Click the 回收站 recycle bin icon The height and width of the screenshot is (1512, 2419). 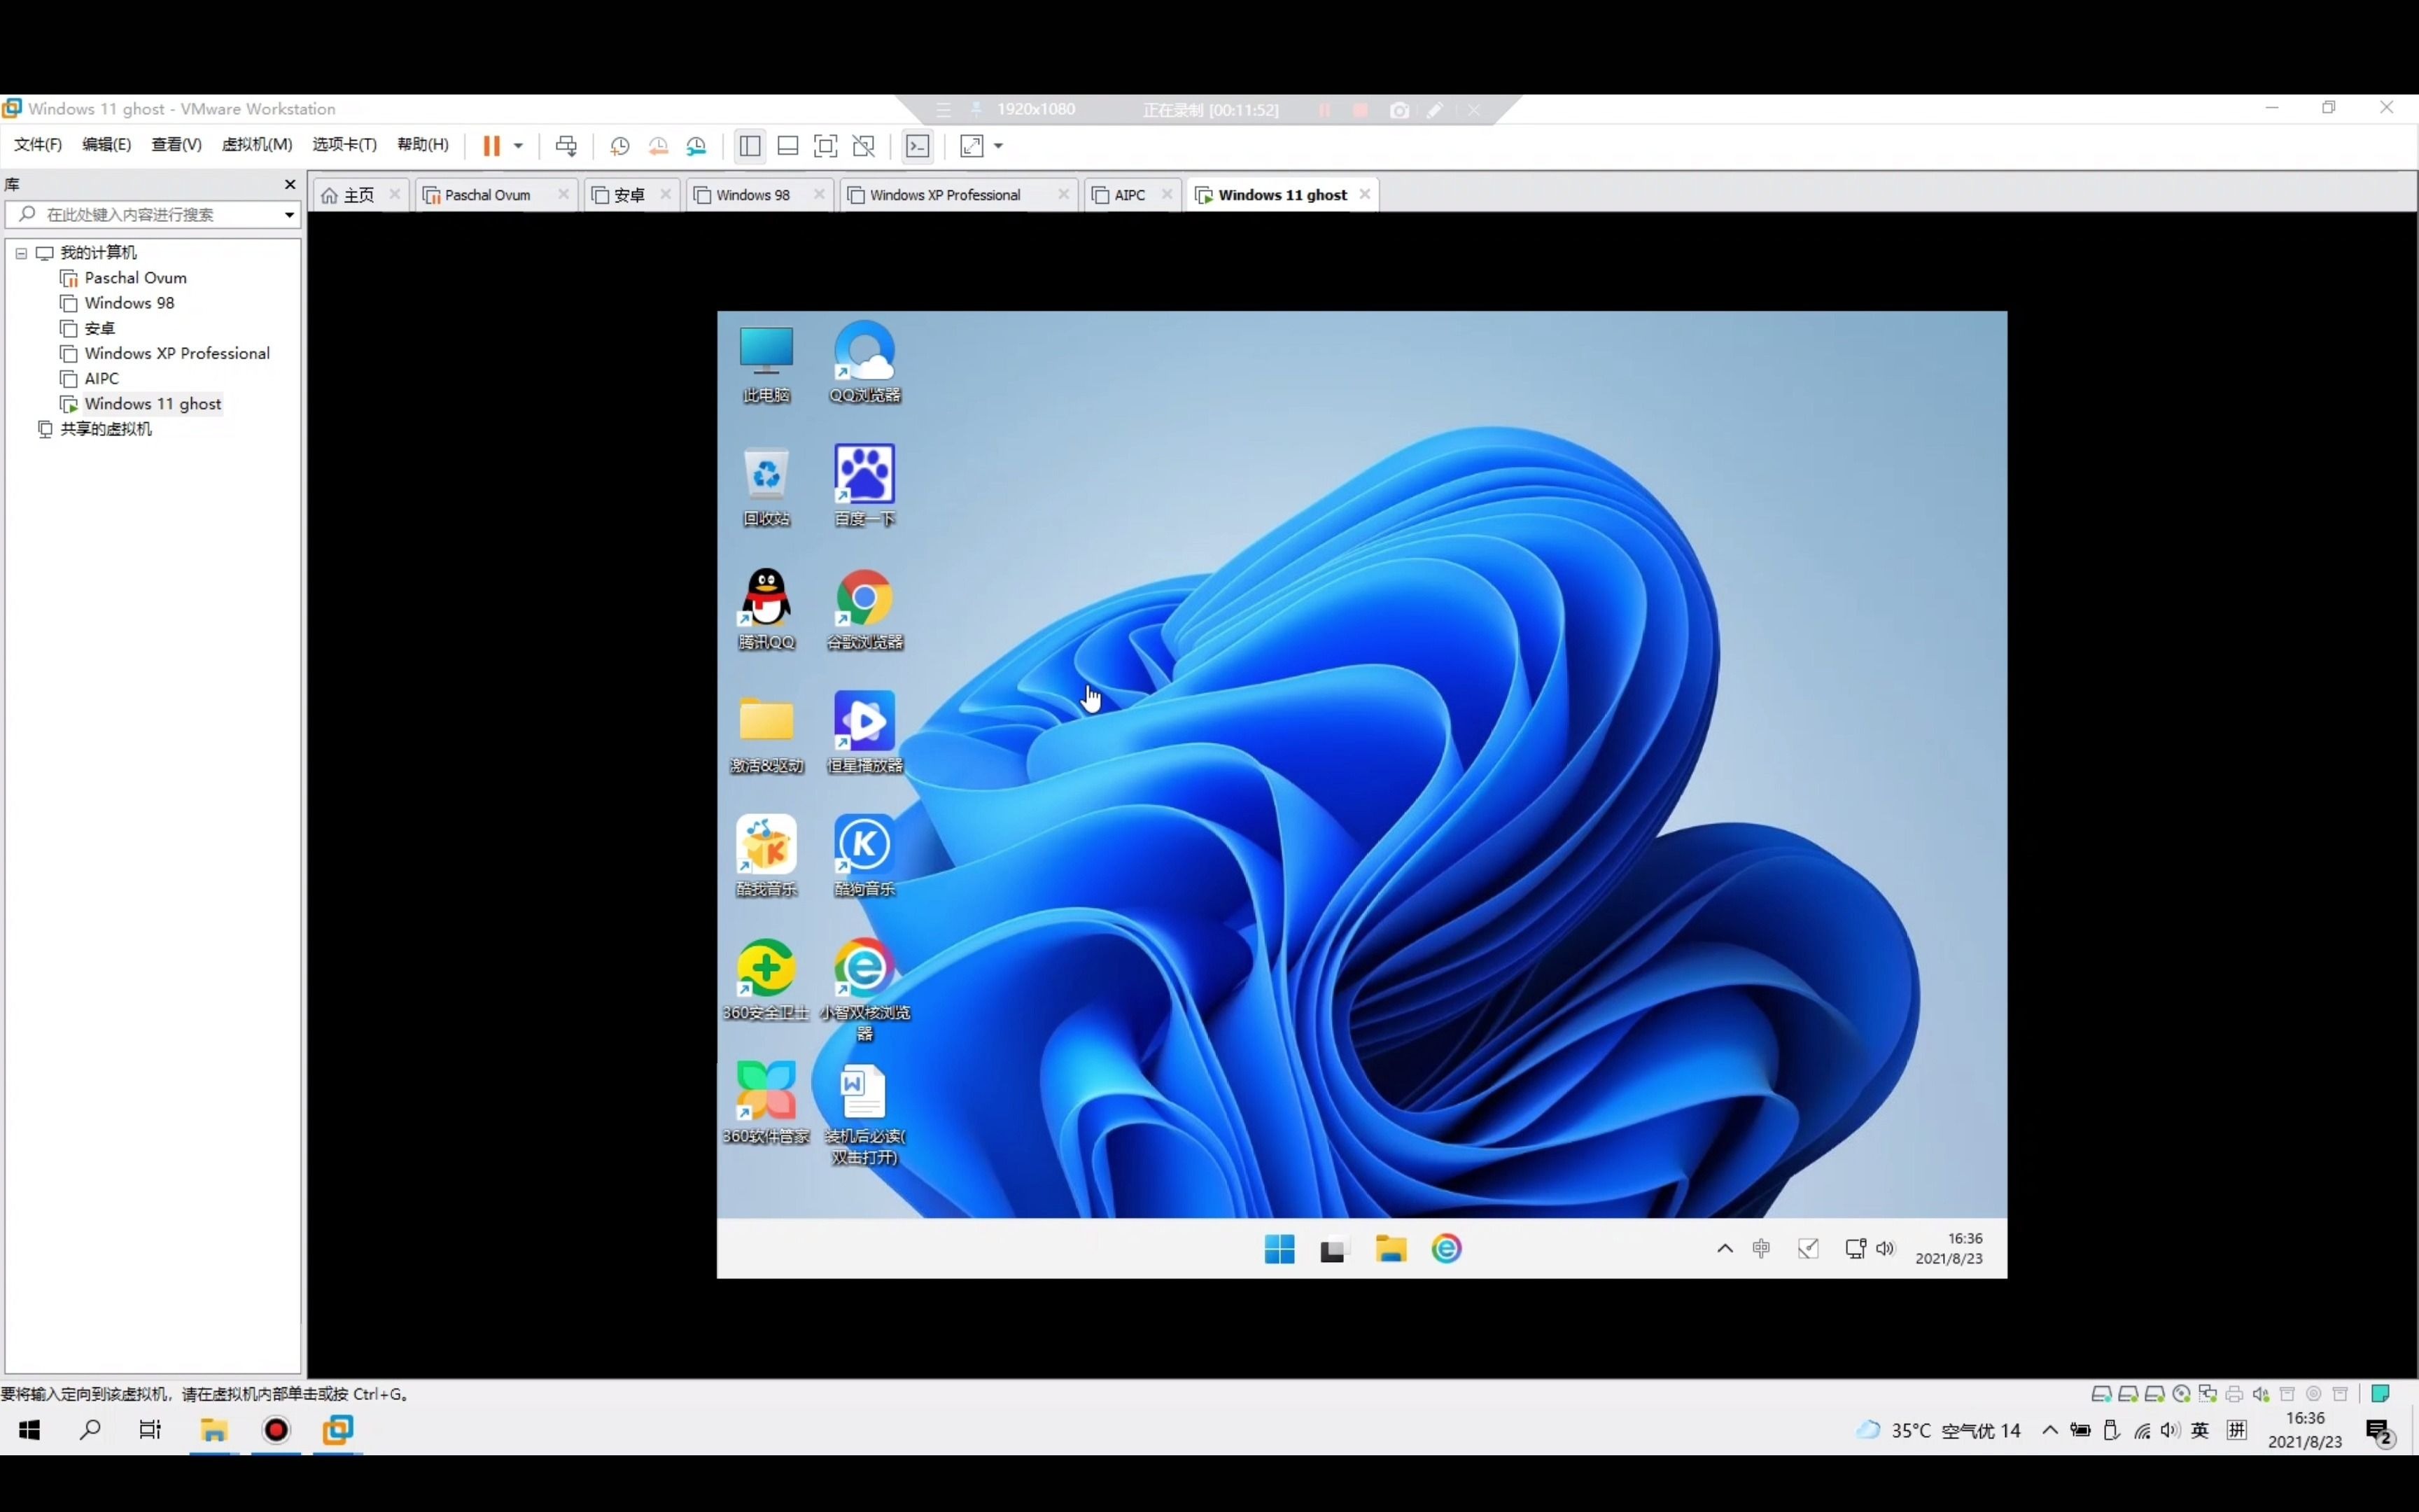pyautogui.click(x=766, y=486)
